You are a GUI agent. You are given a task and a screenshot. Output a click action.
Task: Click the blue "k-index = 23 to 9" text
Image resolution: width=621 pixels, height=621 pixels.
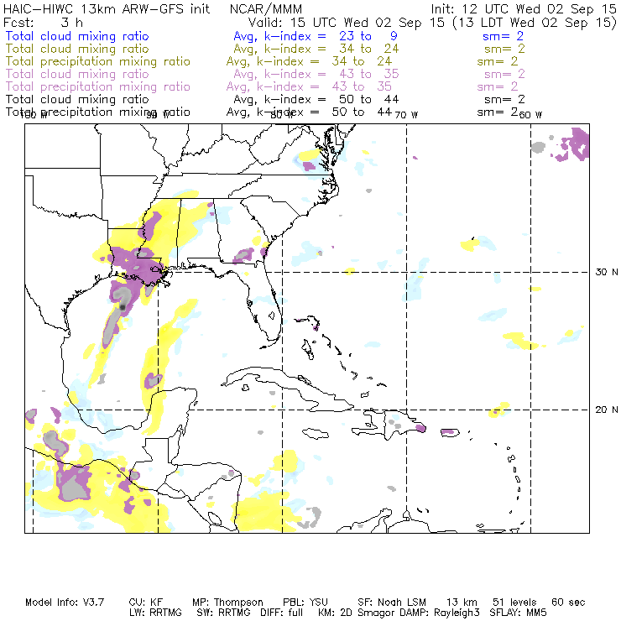click(x=331, y=36)
